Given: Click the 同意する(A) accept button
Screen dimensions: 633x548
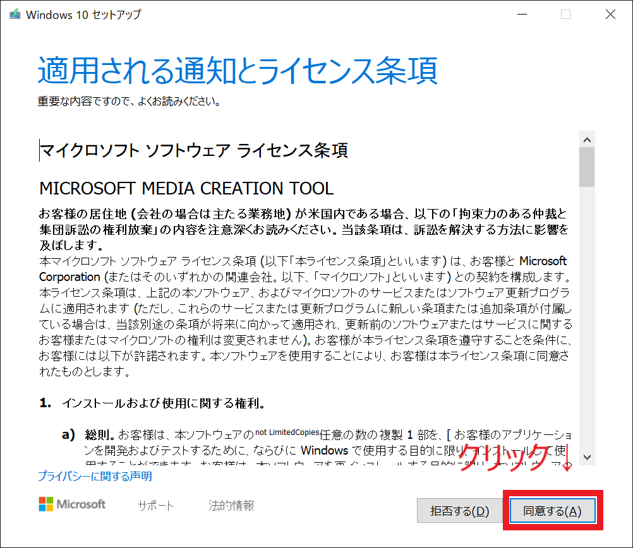Looking at the screenshot, I should tap(552, 511).
